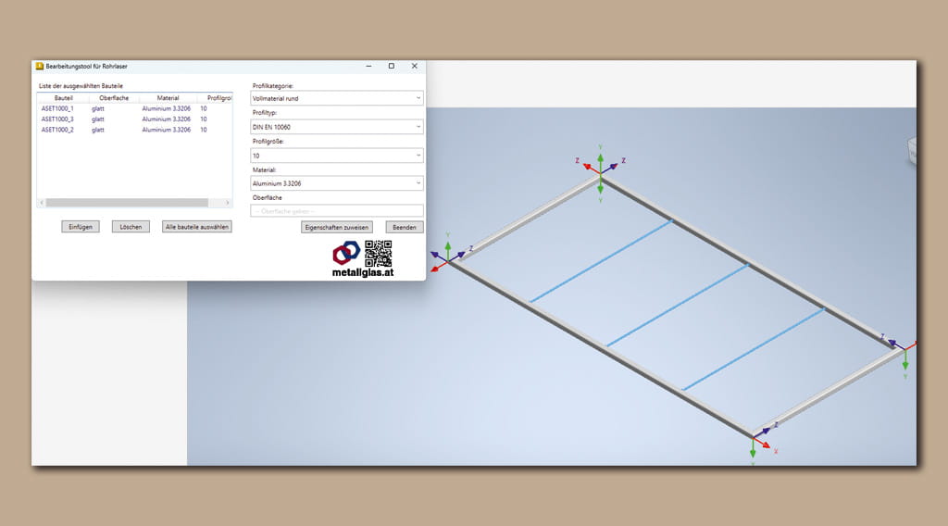
Task: Sort by the Bauteil column header
Action: coord(63,97)
